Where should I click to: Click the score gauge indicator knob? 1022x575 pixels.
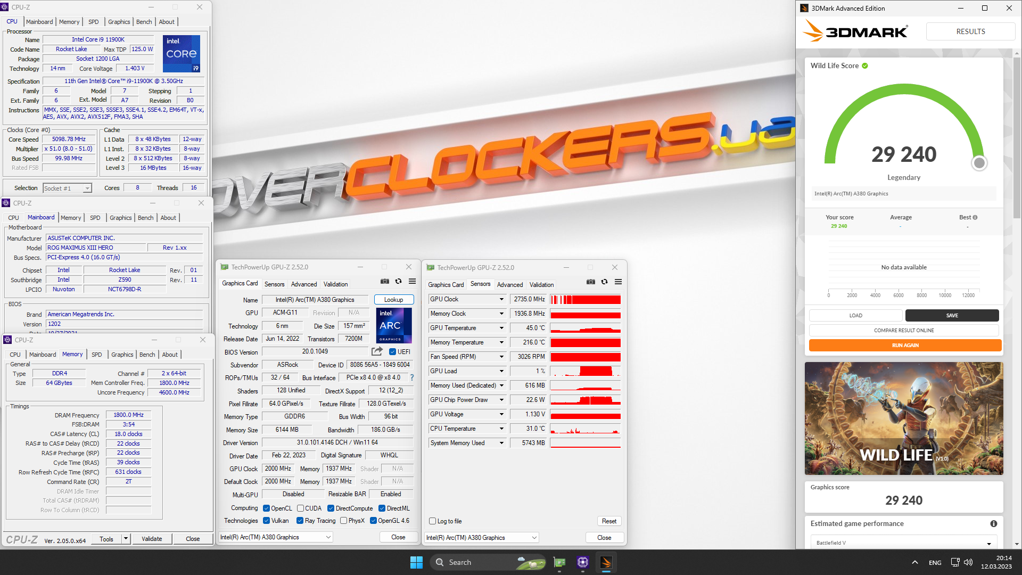[x=979, y=163]
